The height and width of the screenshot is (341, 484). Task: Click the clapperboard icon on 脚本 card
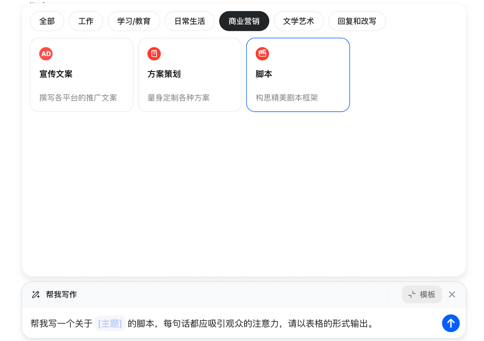[262, 54]
